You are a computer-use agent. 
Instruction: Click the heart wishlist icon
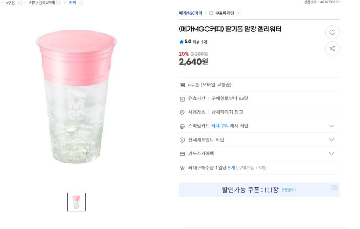332,33
